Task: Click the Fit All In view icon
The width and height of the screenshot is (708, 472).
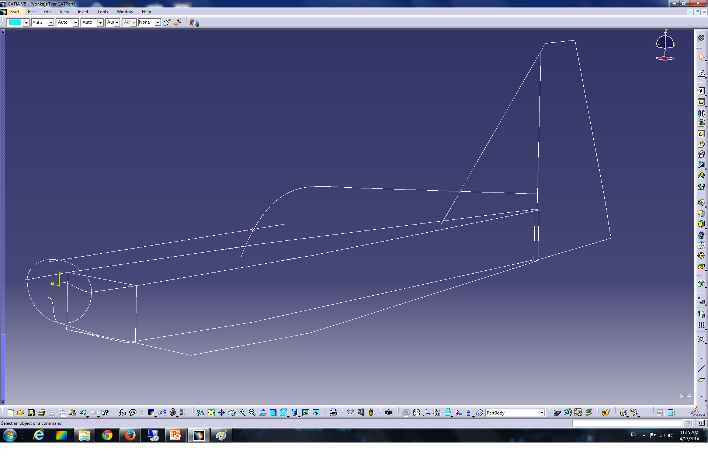Action: tap(211, 413)
